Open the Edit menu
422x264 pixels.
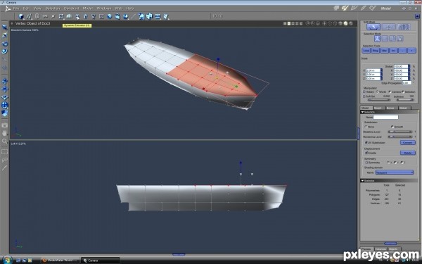click(26, 8)
